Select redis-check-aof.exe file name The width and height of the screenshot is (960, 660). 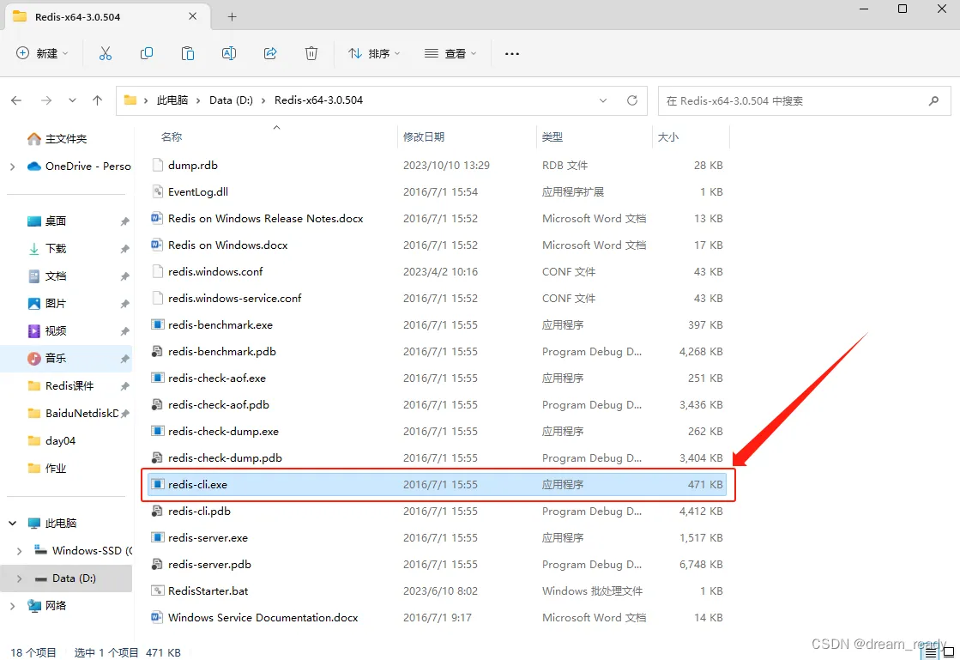pyautogui.click(x=217, y=378)
